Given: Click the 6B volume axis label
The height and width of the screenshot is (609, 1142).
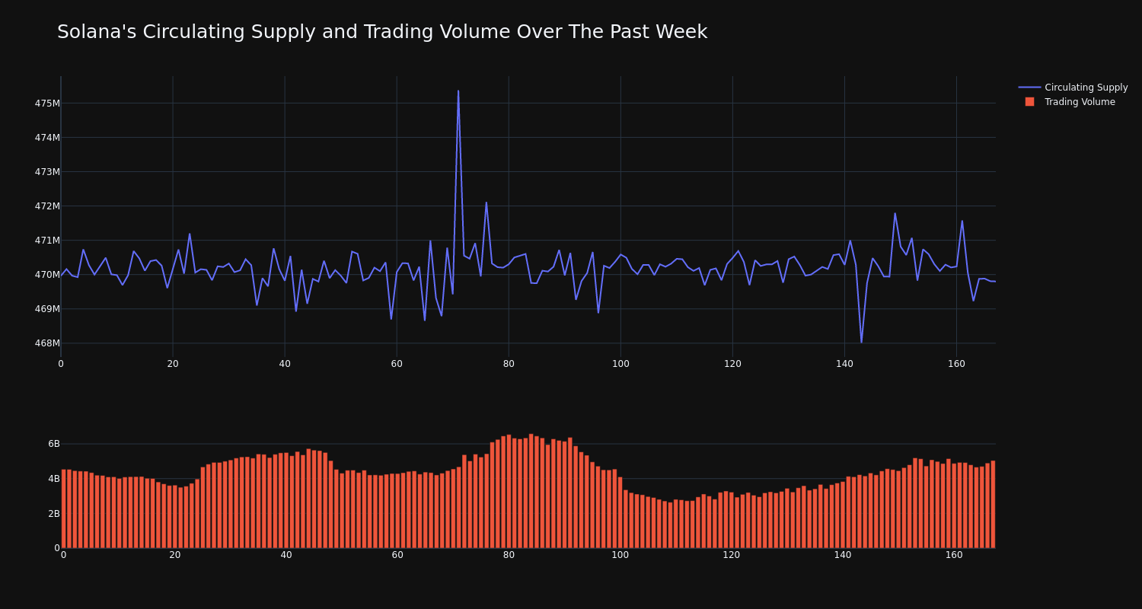Looking at the screenshot, I should (54, 444).
